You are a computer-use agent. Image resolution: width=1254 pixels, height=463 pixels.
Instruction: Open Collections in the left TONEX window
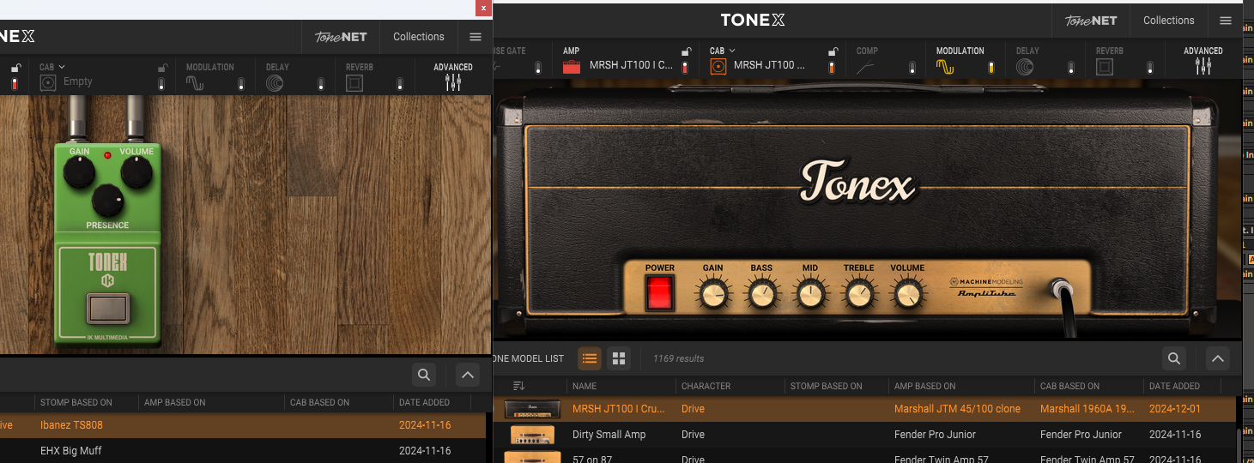[419, 37]
